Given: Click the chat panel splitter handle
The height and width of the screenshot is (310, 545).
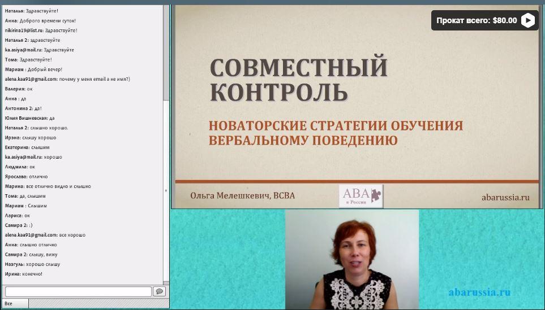Looking at the screenshot, I should [166, 191].
